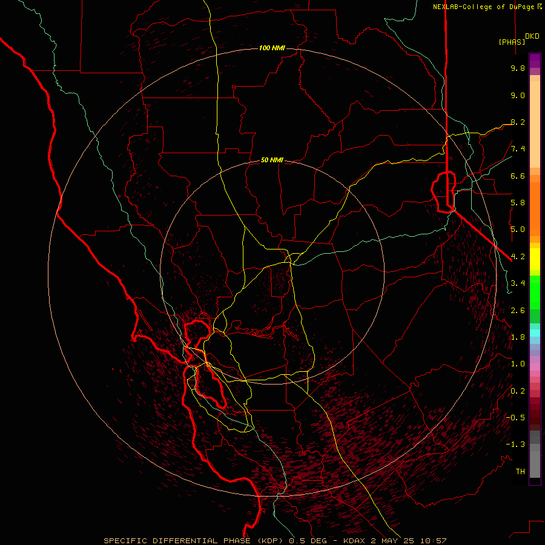
Task: Click the 9.0 value on the legend
Action: point(518,95)
